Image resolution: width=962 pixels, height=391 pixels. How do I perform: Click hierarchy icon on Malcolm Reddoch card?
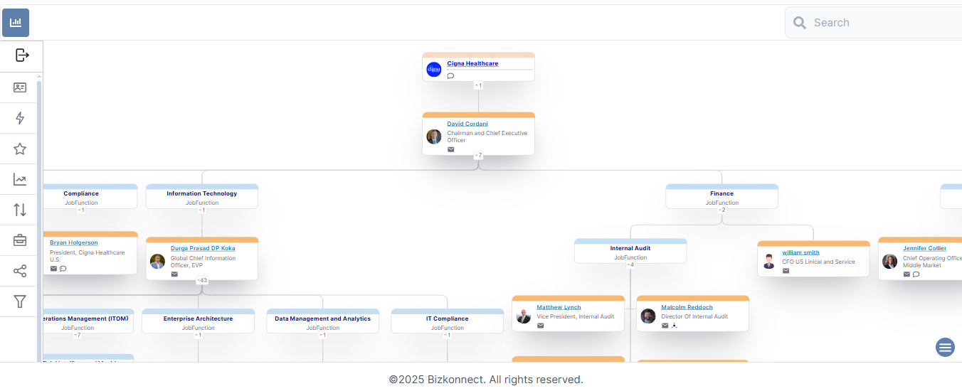coord(675,325)
